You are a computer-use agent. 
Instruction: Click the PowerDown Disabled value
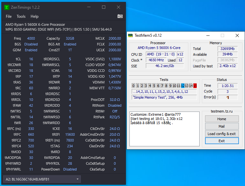pyautogui.click(x=70, y=169)
